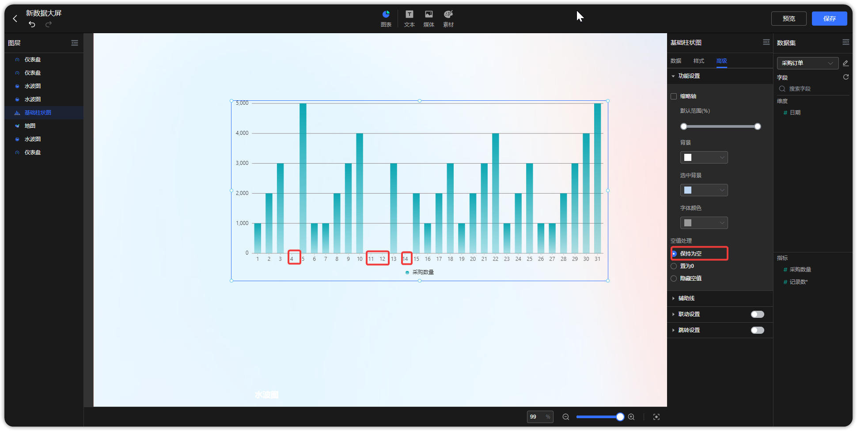857x431 pixels.
Task: Undo the last action
Action: coord(32,24)
